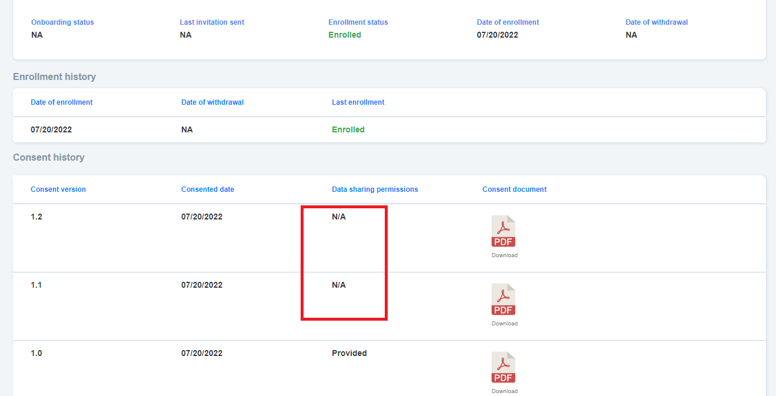Screen dimensions: 776x396
Task: Click Date of withdrawal column in Enrollment history
Action: tap(212, 102)
